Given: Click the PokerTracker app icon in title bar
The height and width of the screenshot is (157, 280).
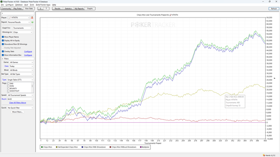Looking at the screenshot, I should [x=2, y=2].
